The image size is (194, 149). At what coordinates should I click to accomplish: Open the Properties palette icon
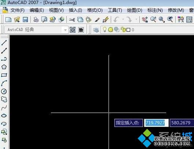tap(181, 19)
